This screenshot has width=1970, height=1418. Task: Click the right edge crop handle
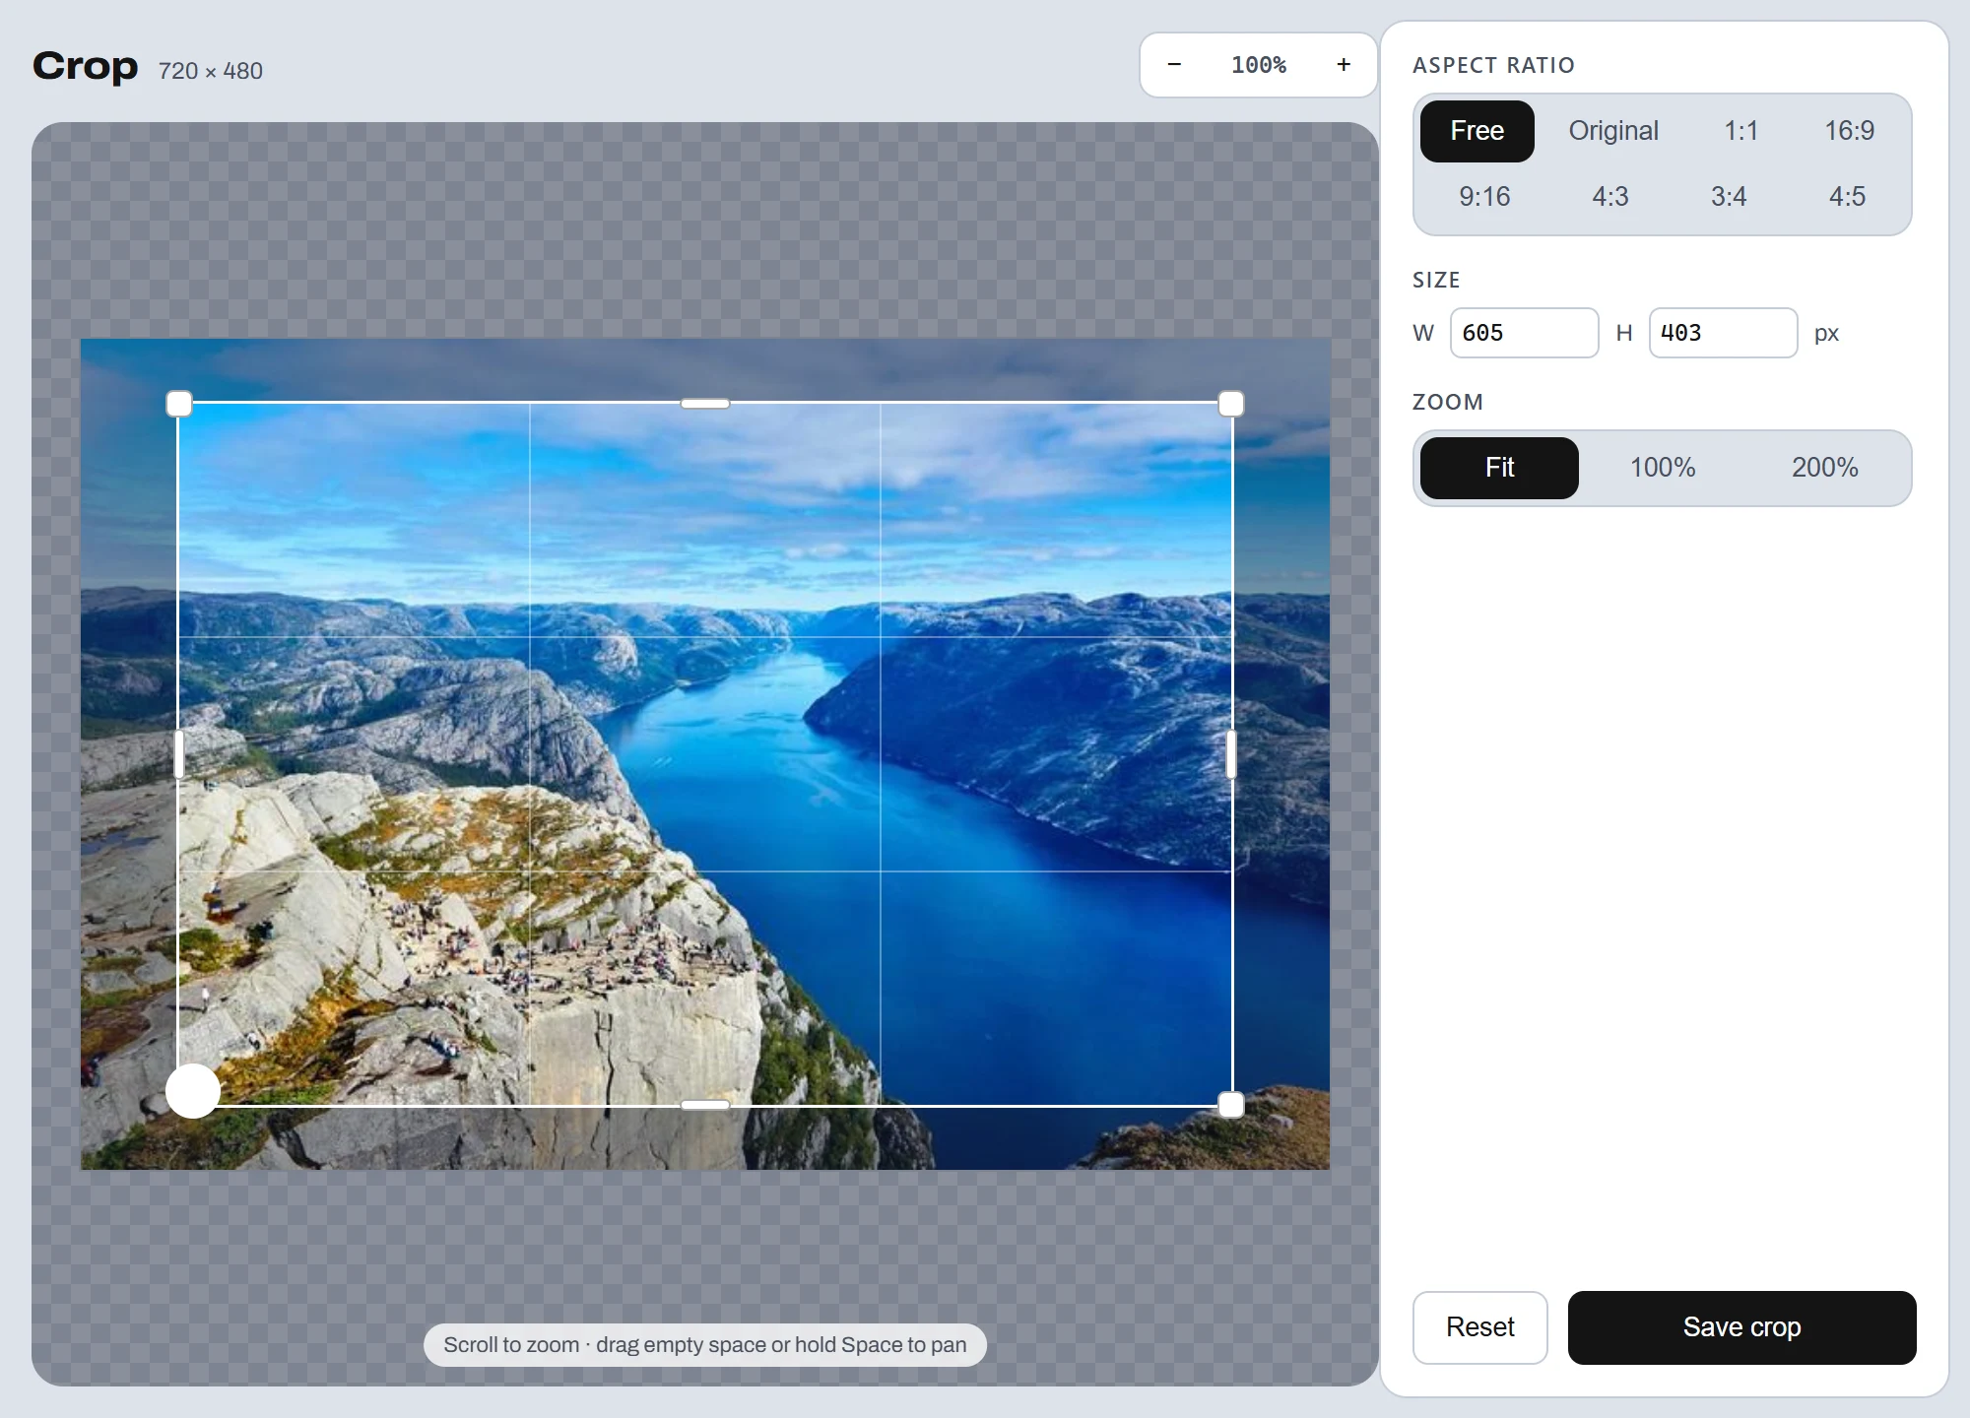pos(1231,754)
